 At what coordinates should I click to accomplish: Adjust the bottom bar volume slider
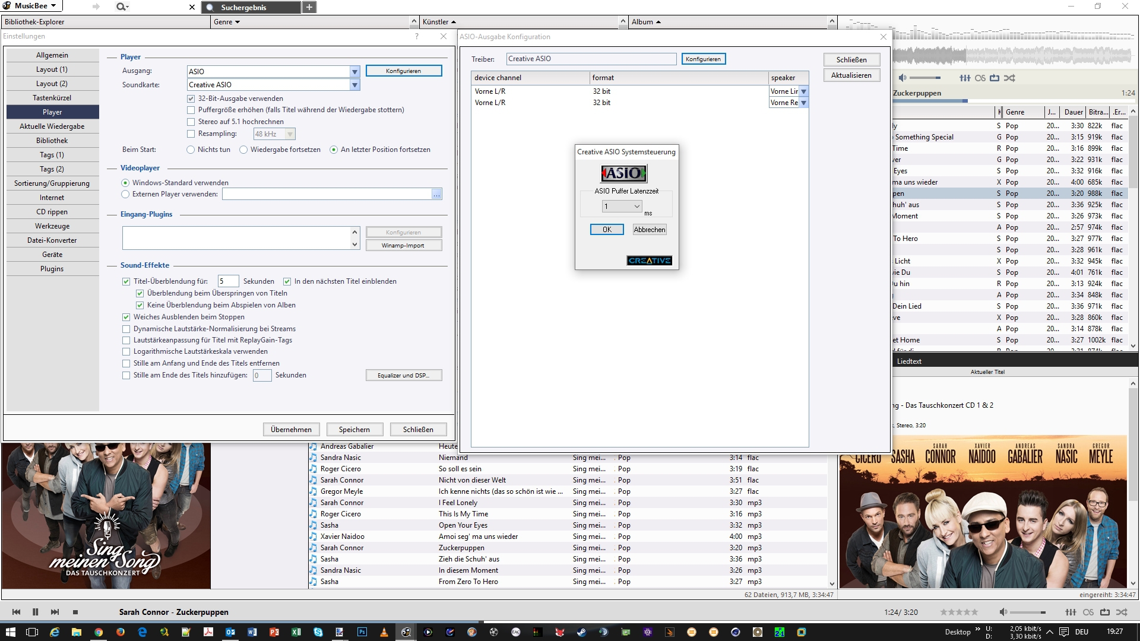click(1027, 612)
